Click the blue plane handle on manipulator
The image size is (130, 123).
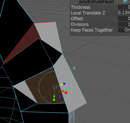(60, 97)
